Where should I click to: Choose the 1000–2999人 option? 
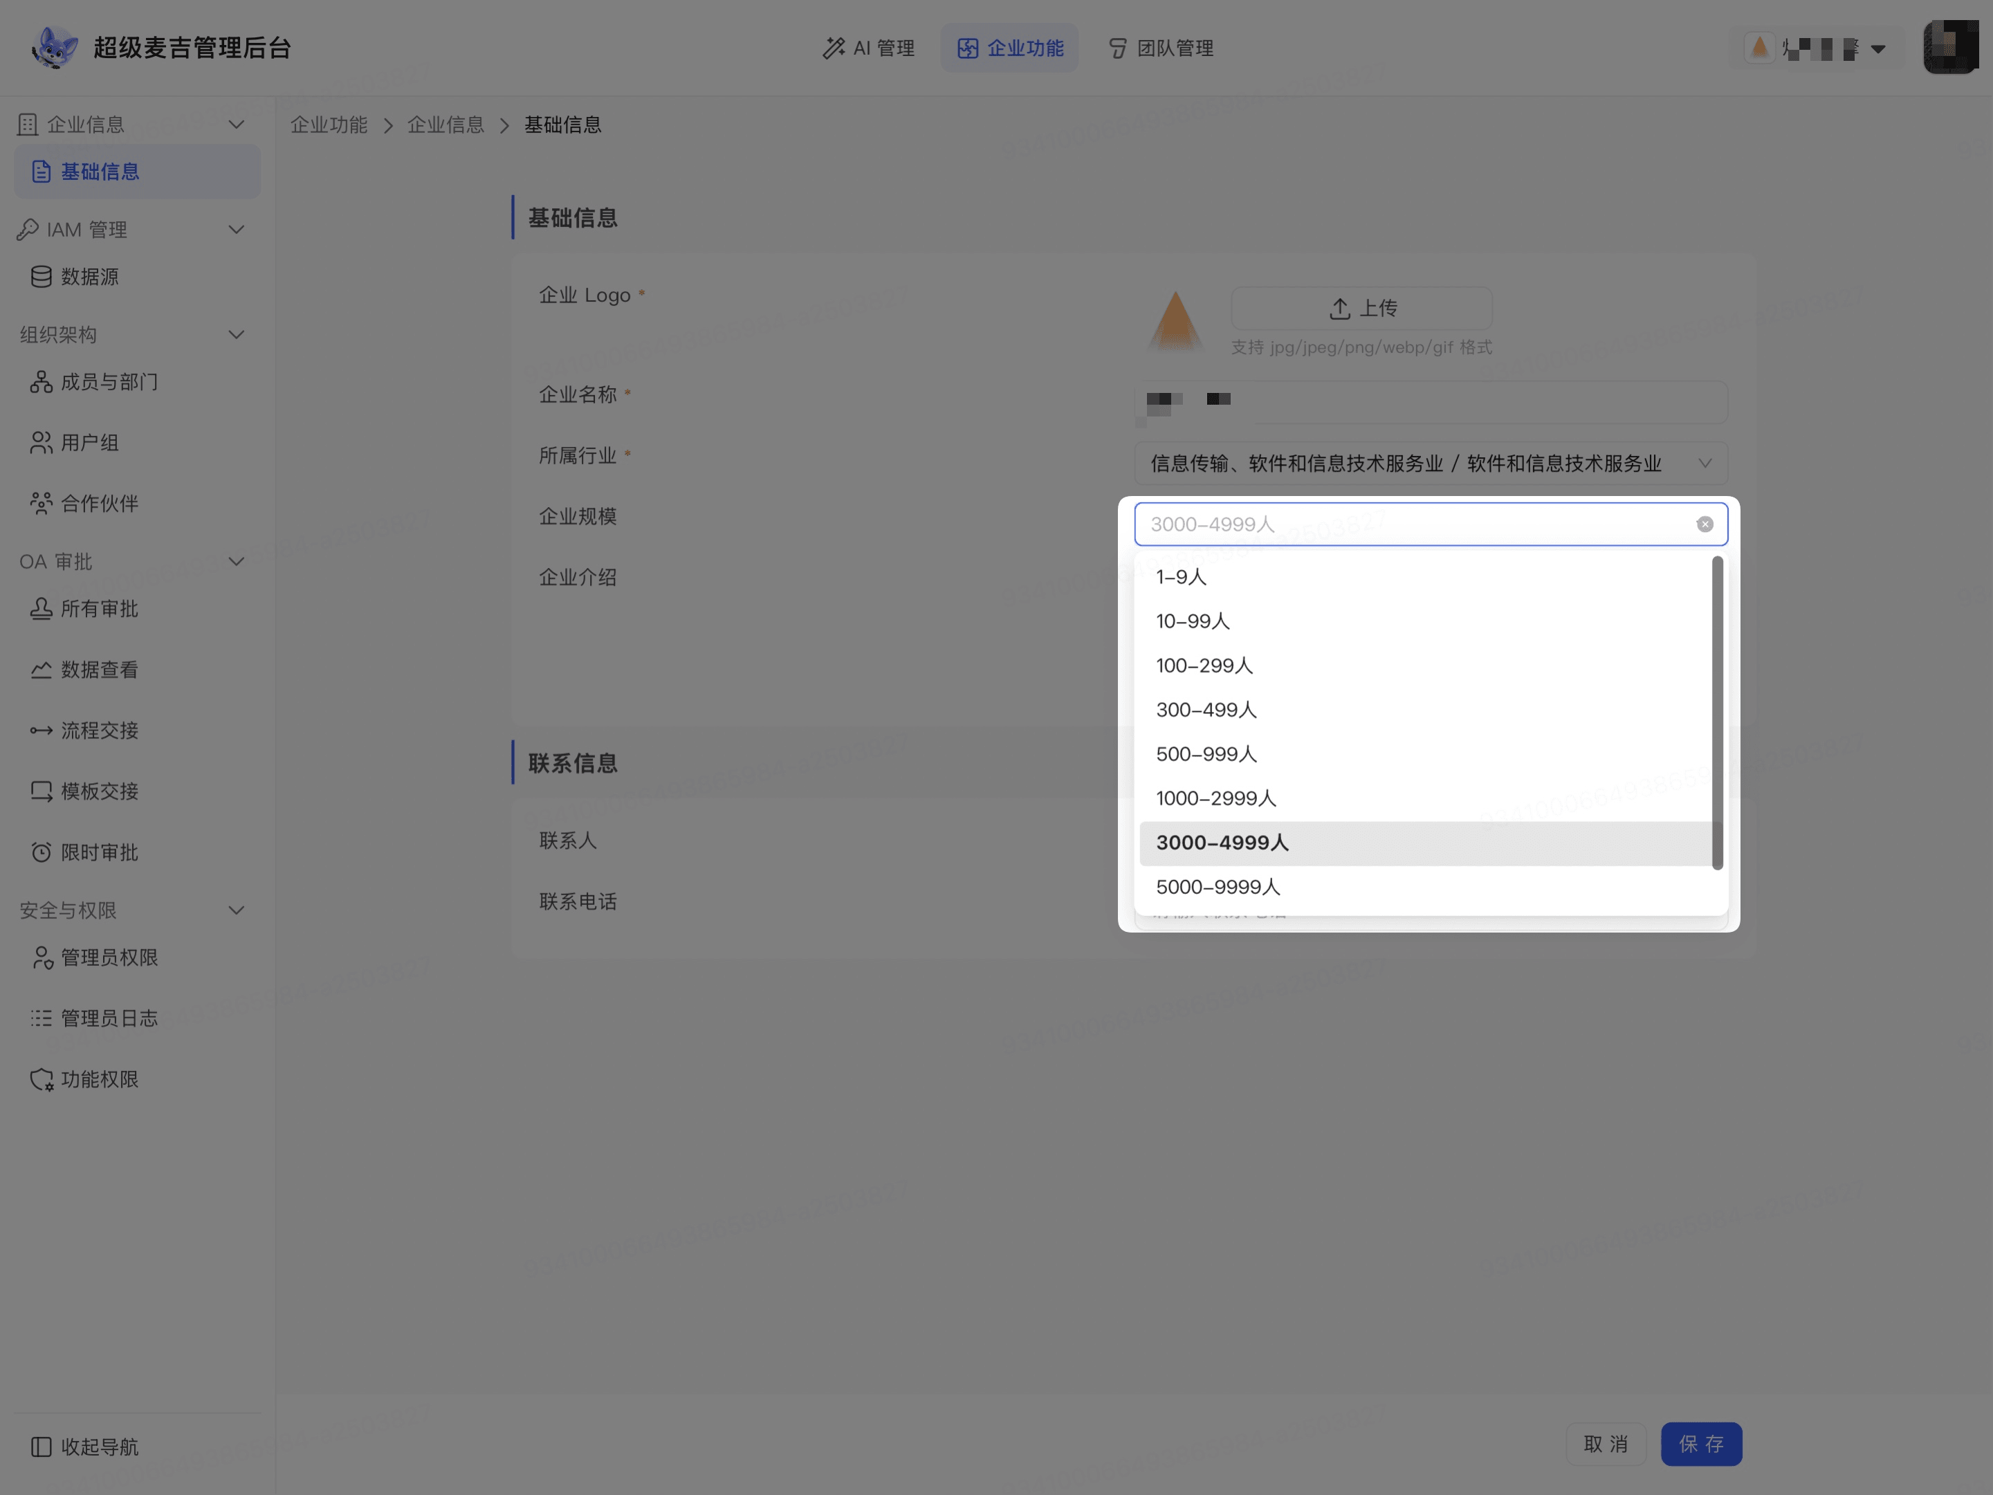pyautogui.click(x=1425, y=798)
